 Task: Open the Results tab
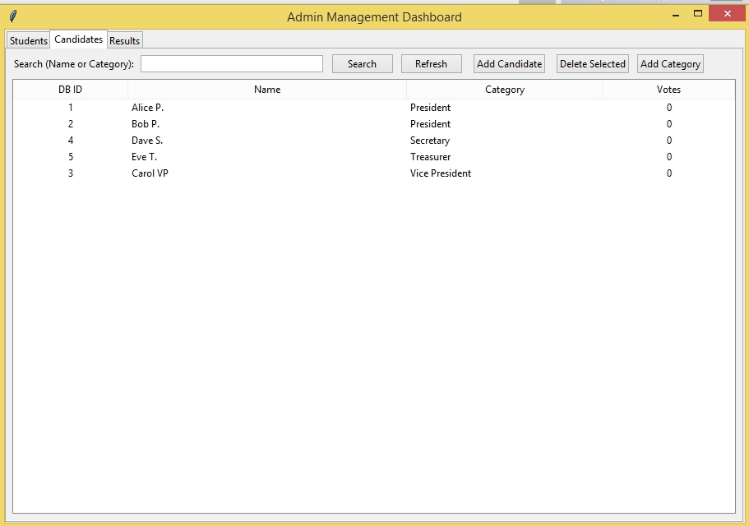tap(125, 40)
